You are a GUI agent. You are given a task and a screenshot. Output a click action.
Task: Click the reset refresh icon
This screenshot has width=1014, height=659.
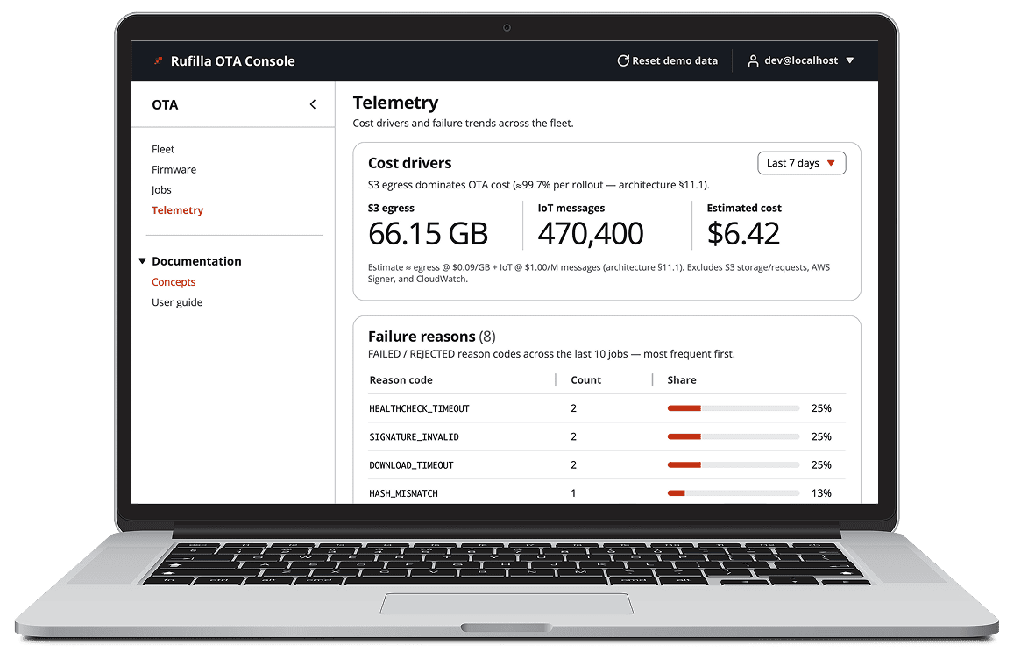[623, 60]
